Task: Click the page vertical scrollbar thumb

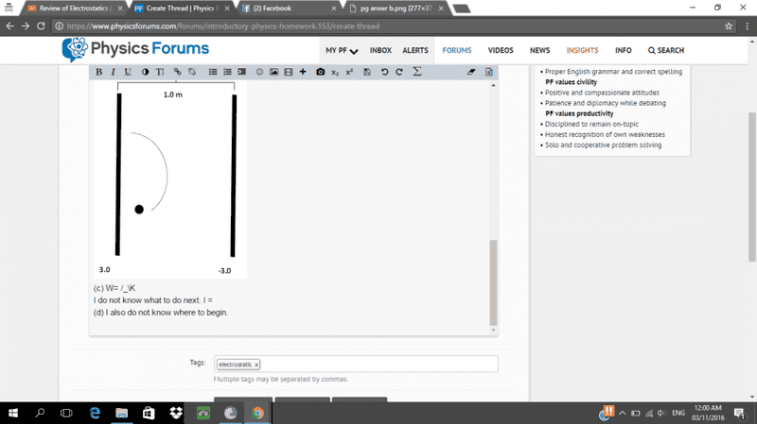Action: 751,187
